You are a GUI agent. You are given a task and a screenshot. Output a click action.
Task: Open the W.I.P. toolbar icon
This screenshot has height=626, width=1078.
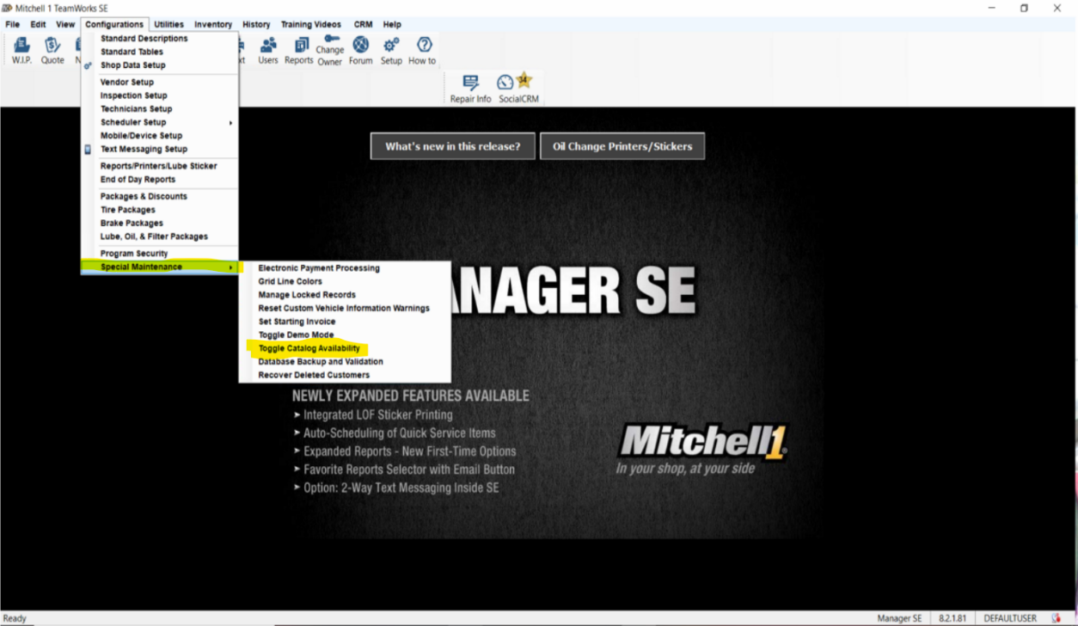coord(21,50)
